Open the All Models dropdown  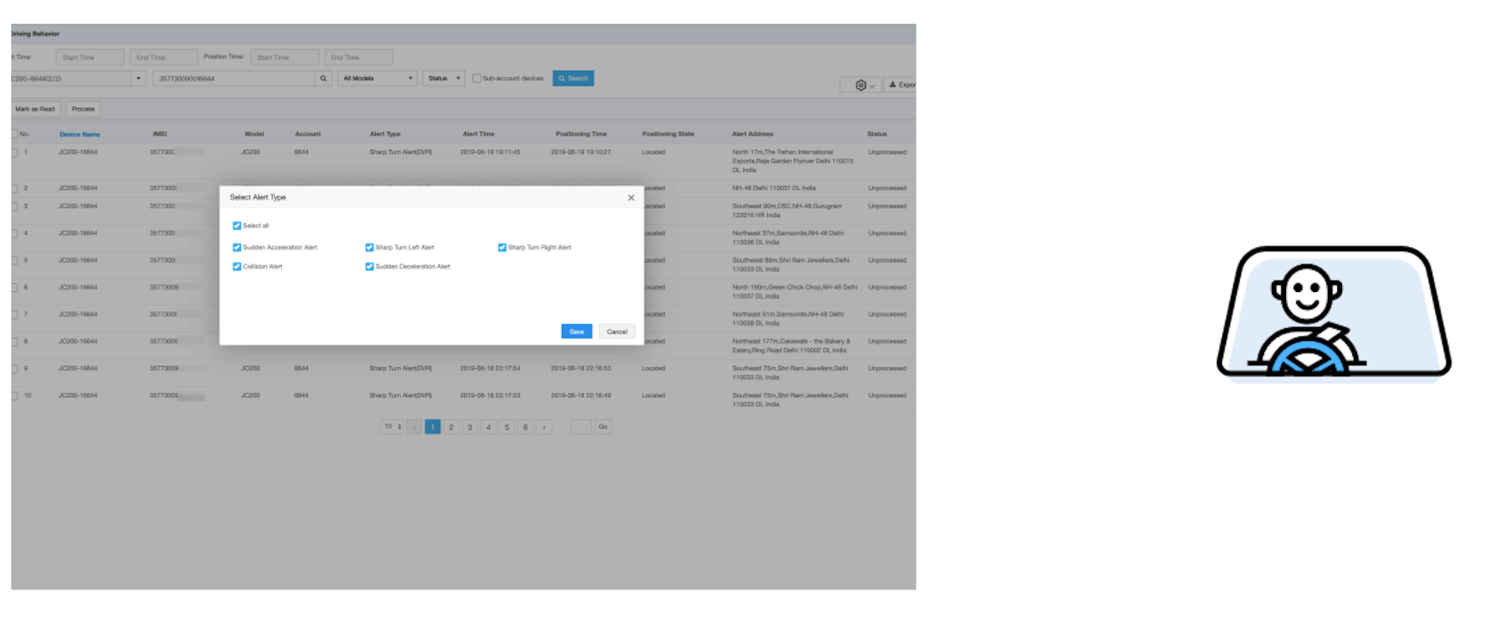tap(377, 79)
